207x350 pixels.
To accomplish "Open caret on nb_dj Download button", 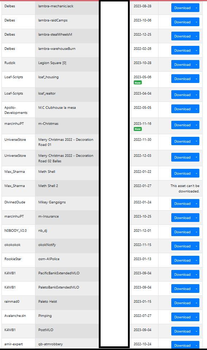I will 196,232.
